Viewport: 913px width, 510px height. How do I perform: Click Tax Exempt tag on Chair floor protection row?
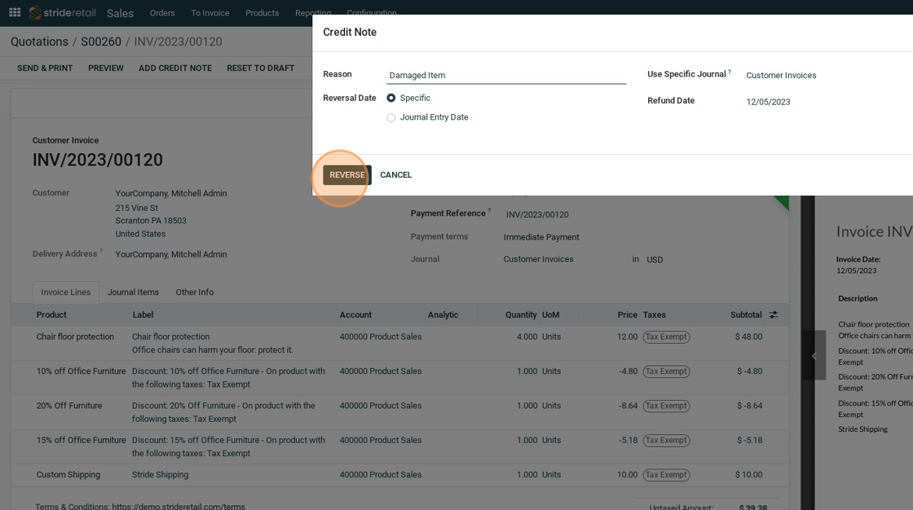tap(666, 336)
